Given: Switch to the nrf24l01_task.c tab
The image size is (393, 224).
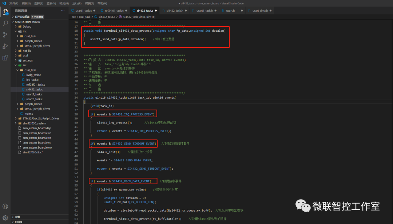Looking at the screenshot, I should tap(113, 11).
